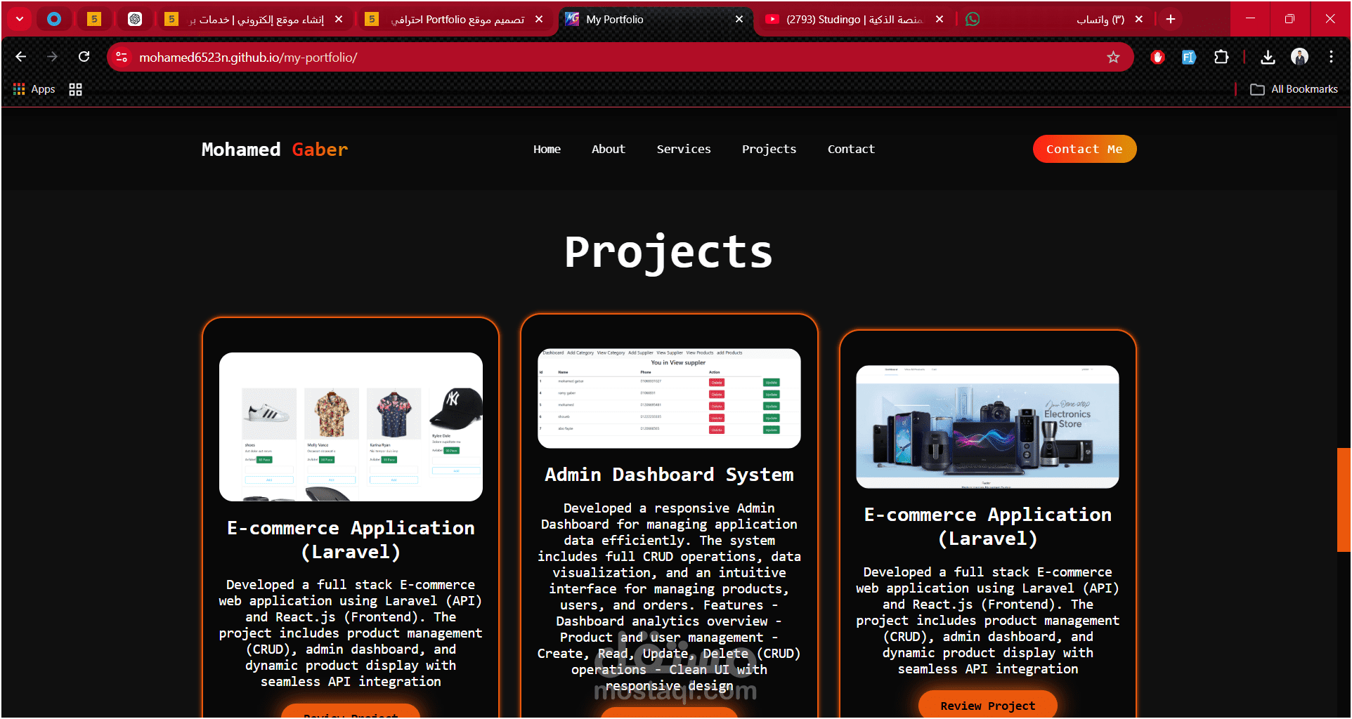Open the Admin Dashboard supplier table thumbnail

(669, 398)
